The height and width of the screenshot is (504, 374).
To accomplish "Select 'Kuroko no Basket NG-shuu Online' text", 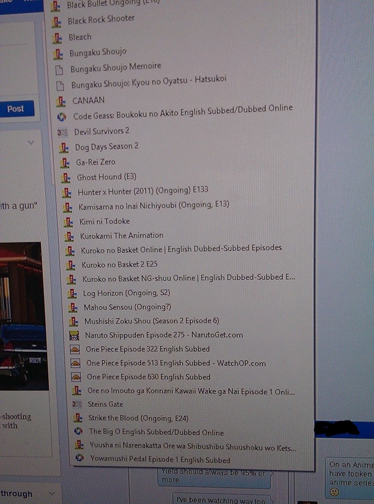I will (138, 278).
